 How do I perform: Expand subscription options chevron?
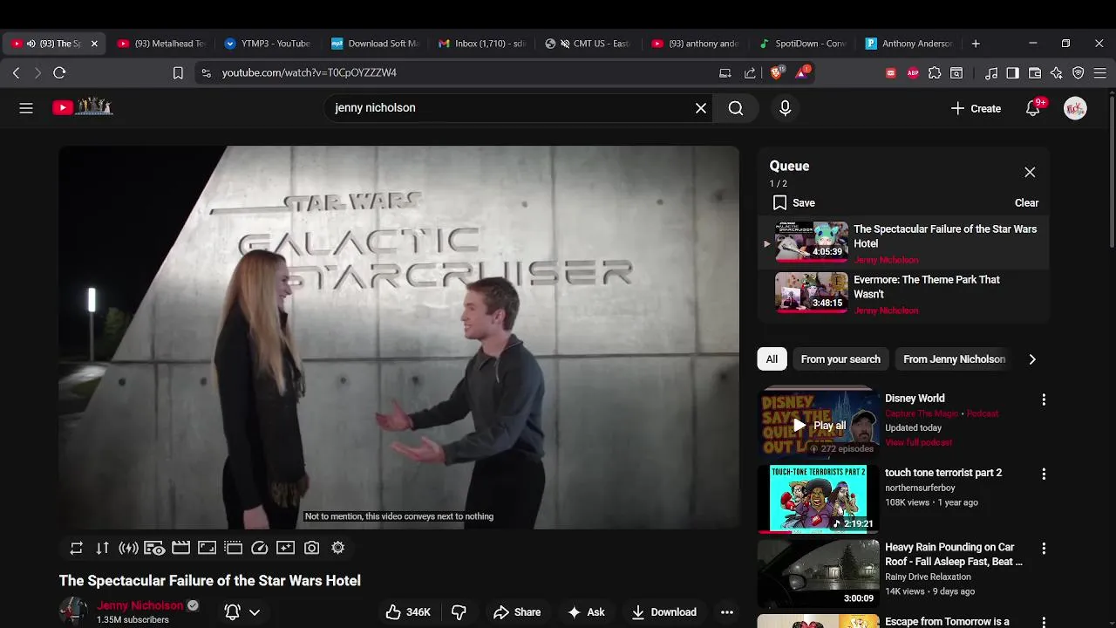(255, 612)
